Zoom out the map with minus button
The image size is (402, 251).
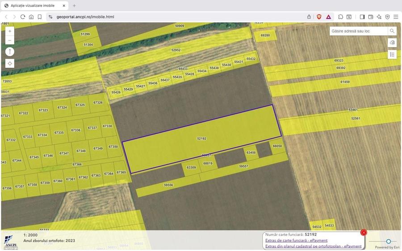[x=10, y=40]
